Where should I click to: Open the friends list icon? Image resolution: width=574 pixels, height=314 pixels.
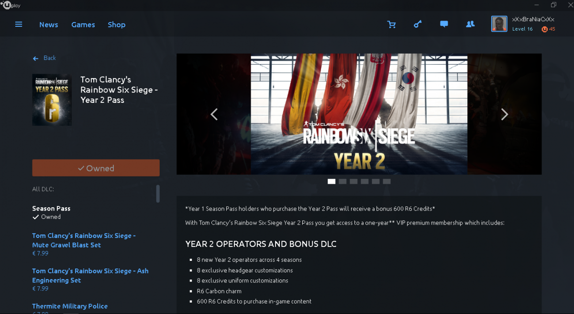click(x=470, y=24)
